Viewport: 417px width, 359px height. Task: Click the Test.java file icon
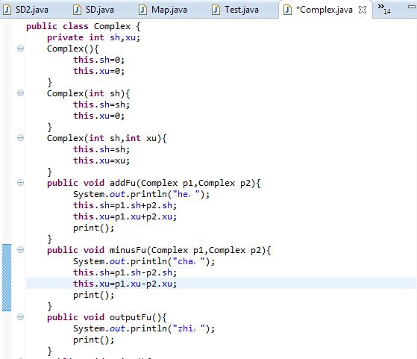(216, 10)
